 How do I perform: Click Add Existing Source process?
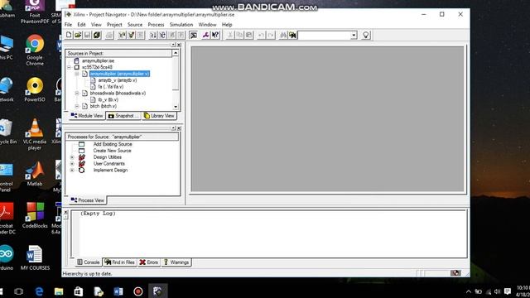(113, 144)
